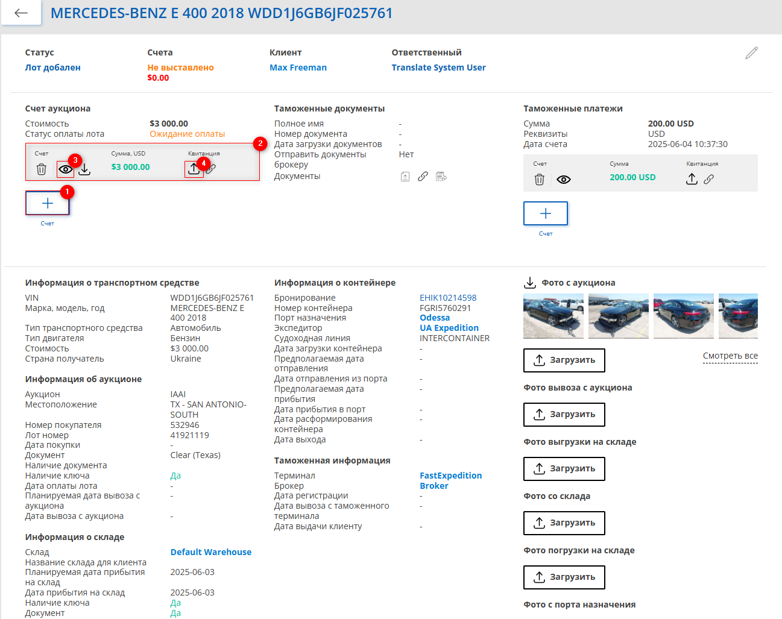Open edit mode with the pencil icon

coord(751,53)
